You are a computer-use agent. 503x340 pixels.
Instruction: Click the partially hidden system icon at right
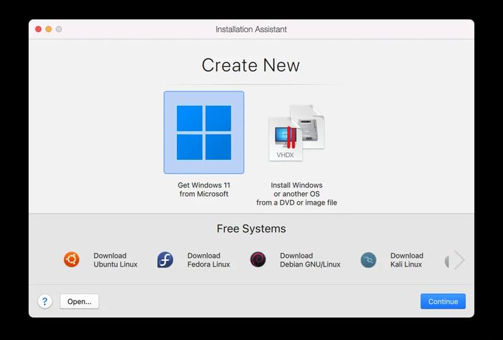[447, 260]
